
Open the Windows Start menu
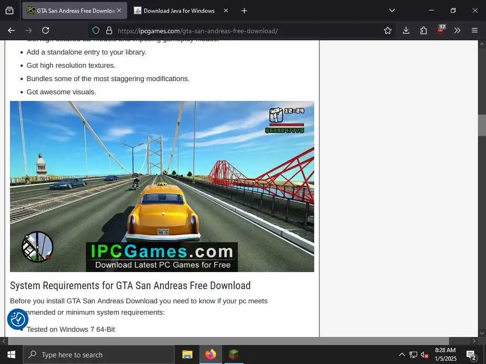pyautogui.click(x=11, y=355)
